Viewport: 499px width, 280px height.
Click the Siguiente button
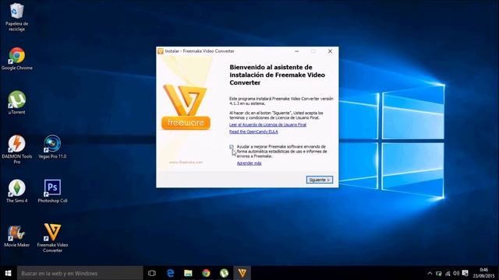[x=319, y=180]
